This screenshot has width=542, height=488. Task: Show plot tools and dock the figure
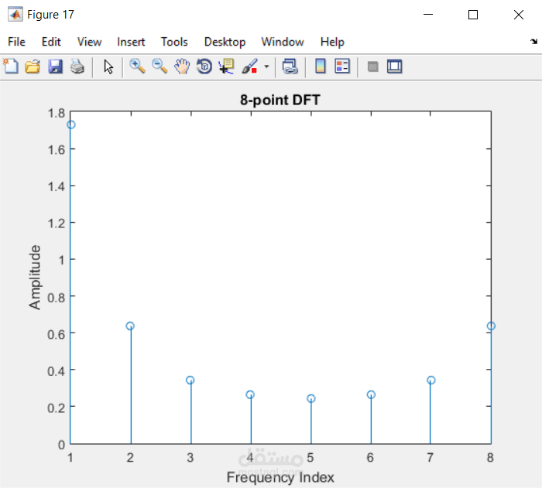coord(395,67)
